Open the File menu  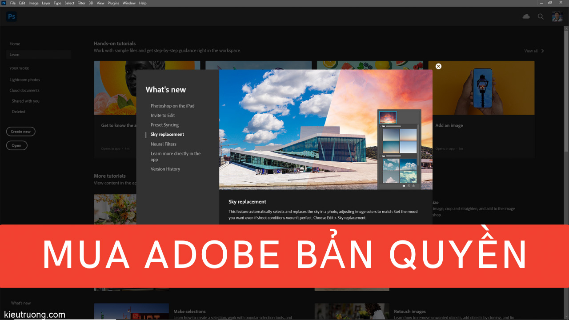point(13,3)
